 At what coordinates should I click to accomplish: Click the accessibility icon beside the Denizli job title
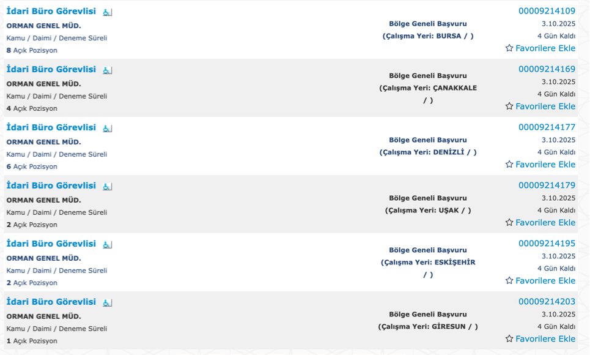[107, 129]
